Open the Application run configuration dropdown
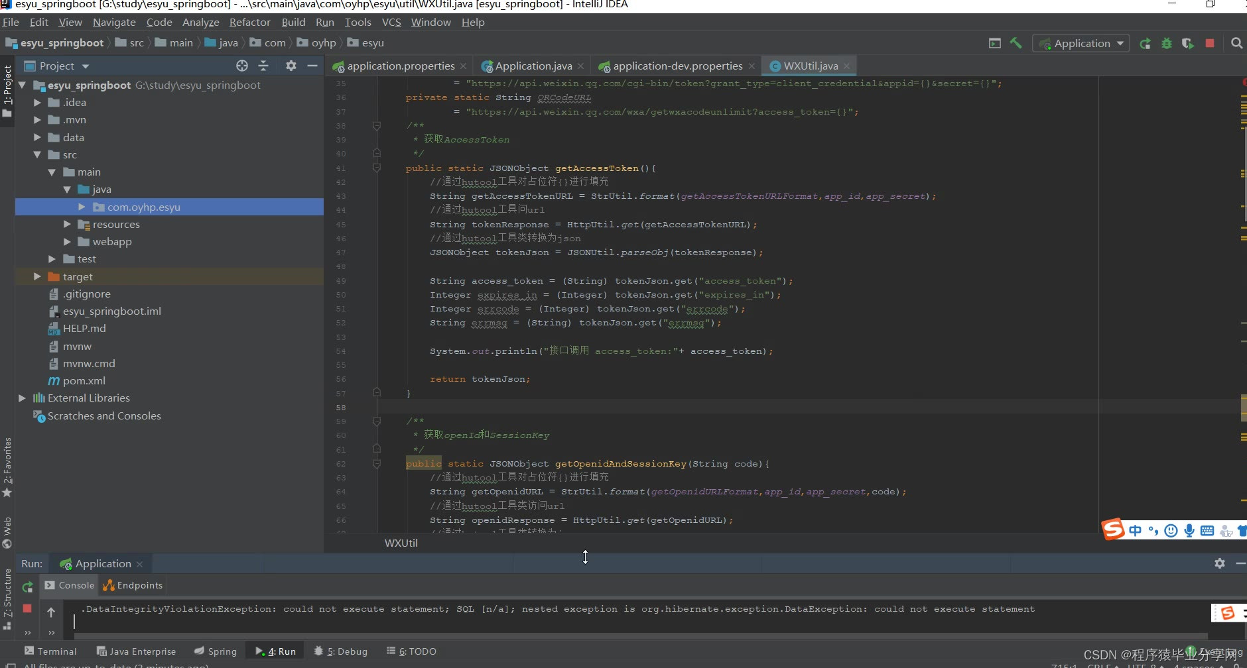 click(1081, 44)
